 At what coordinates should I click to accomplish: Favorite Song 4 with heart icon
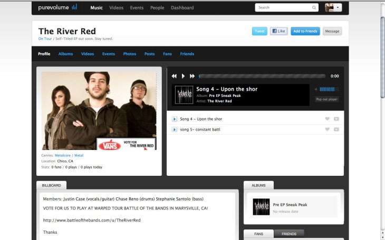point(328,119)
